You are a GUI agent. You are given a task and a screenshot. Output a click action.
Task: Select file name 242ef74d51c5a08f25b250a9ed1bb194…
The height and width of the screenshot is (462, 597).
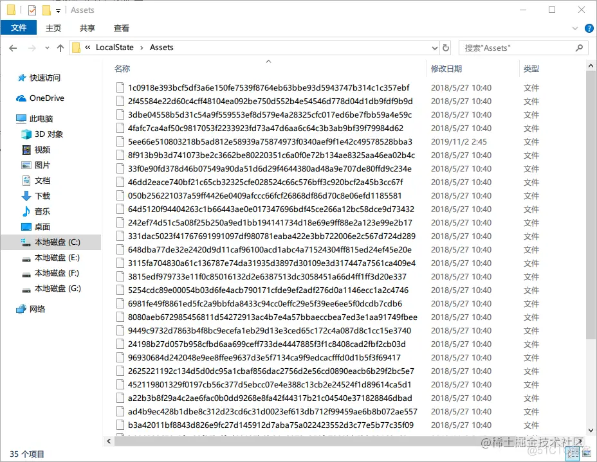pyautogui.click(x=270, y=223)
